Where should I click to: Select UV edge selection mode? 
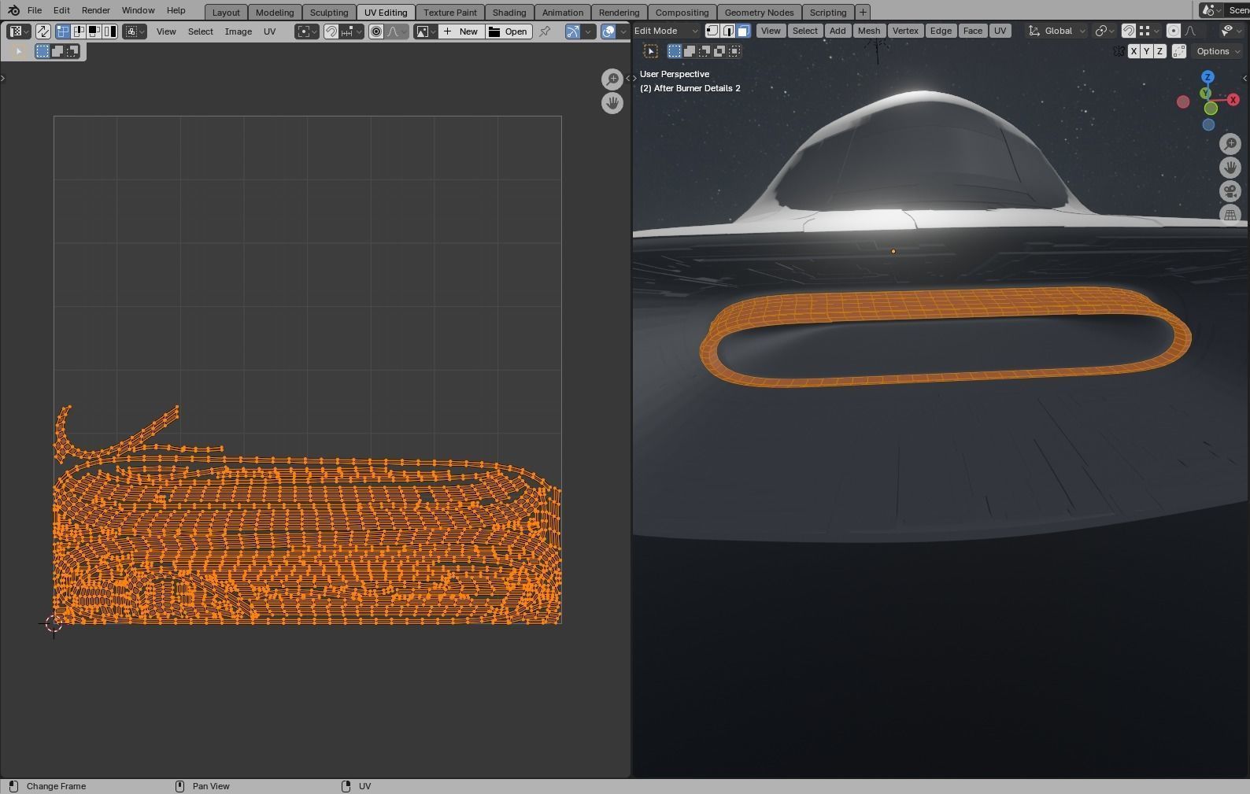[78, 31]
